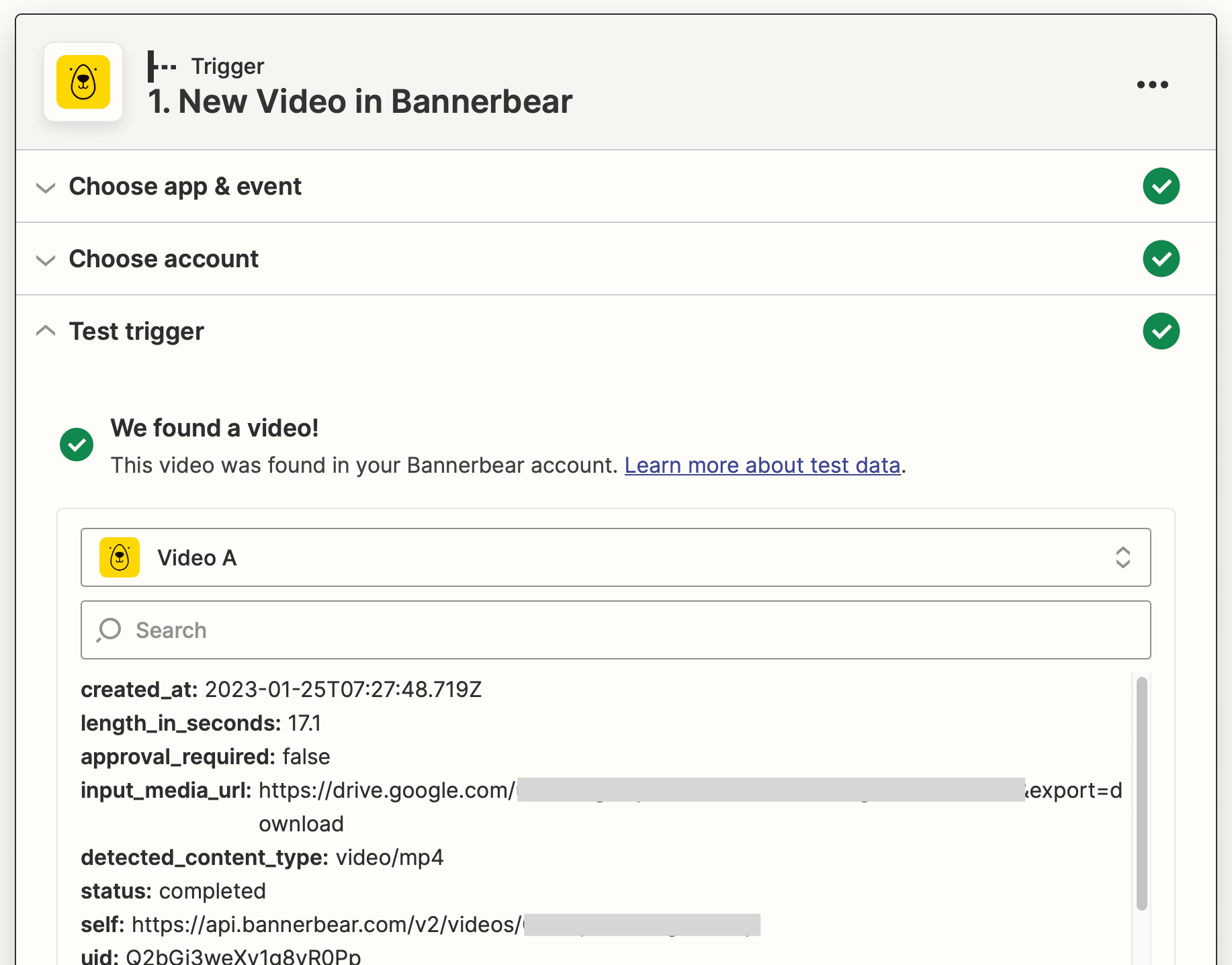Image resolution: width=1232 pixels, height=965 pixels.
Task: Click the green success check beside We found a video
Action: [x=77, y=445]
